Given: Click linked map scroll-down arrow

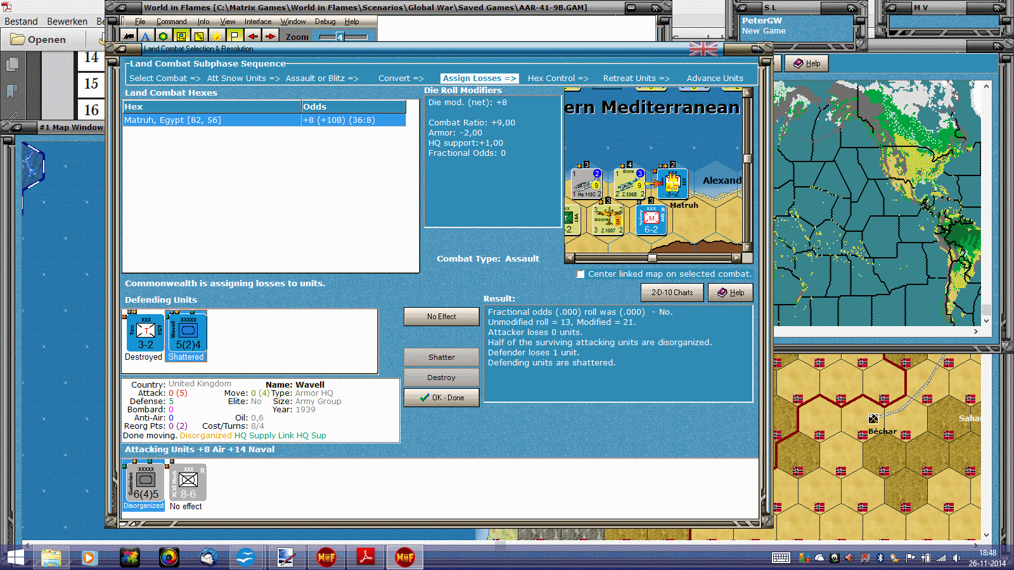Looking at the screenshot, I should [747, 247].
